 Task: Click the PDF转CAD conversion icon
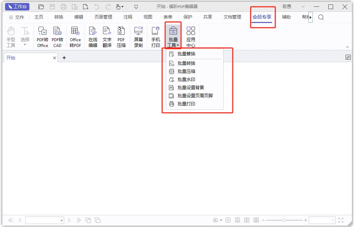coord(57,37)
